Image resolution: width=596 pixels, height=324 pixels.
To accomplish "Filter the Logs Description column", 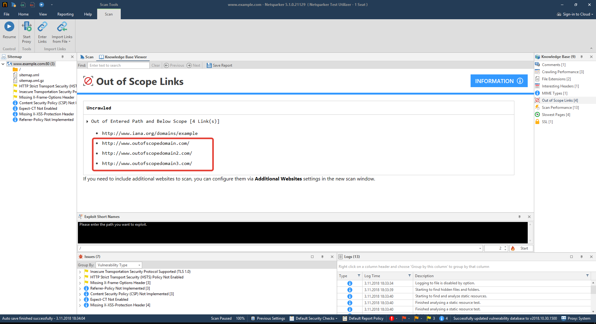I will (x=587, y=276).
